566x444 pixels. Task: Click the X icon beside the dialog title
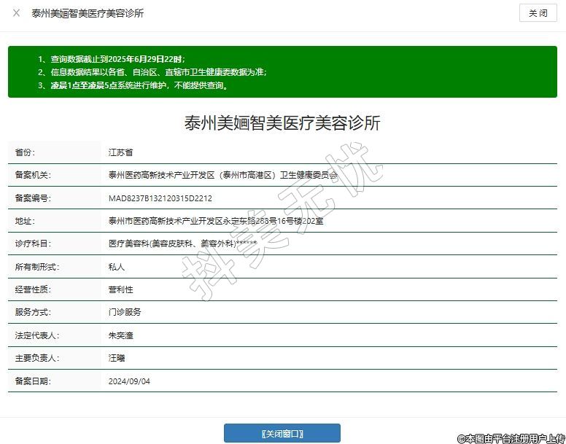coord(16,13)
